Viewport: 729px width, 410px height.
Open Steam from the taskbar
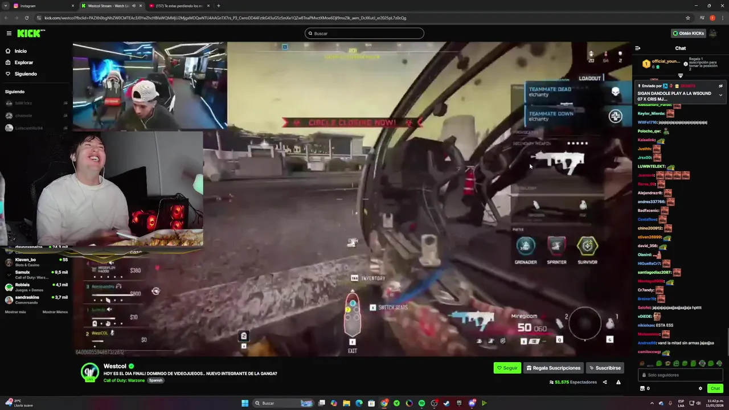coord(447,403)
